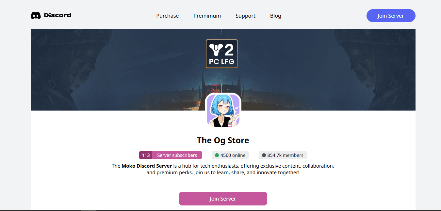The height and width of the screenshot is (211, 441).
Task: Select the 113 subscriber count badge
Action: (x=146, y=155)
